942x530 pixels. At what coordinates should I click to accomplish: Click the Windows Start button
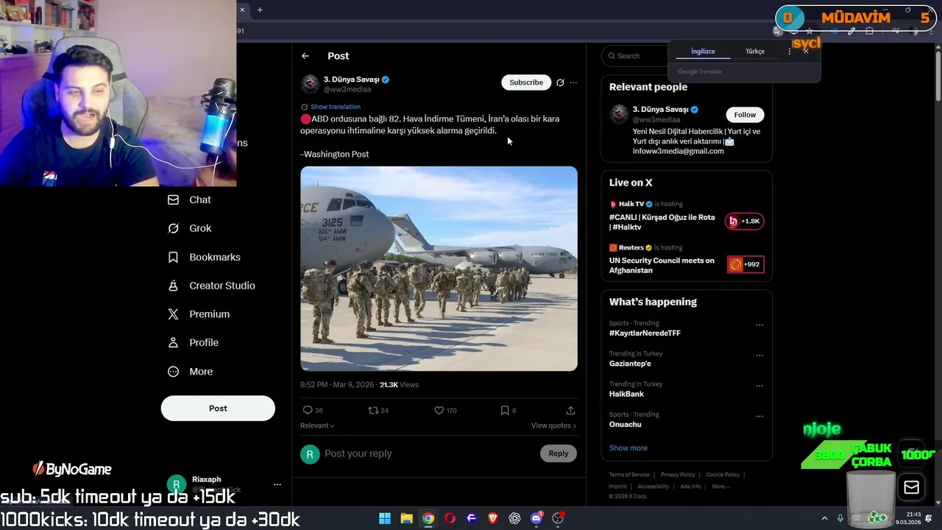click(385, 518)
